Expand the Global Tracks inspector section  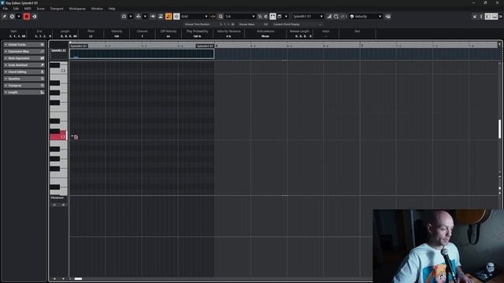coord(24,45)
